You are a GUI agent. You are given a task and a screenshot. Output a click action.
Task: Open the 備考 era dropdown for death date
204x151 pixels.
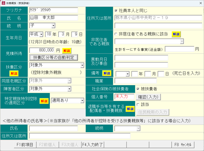pyautogui.click(x=127, y=74)
